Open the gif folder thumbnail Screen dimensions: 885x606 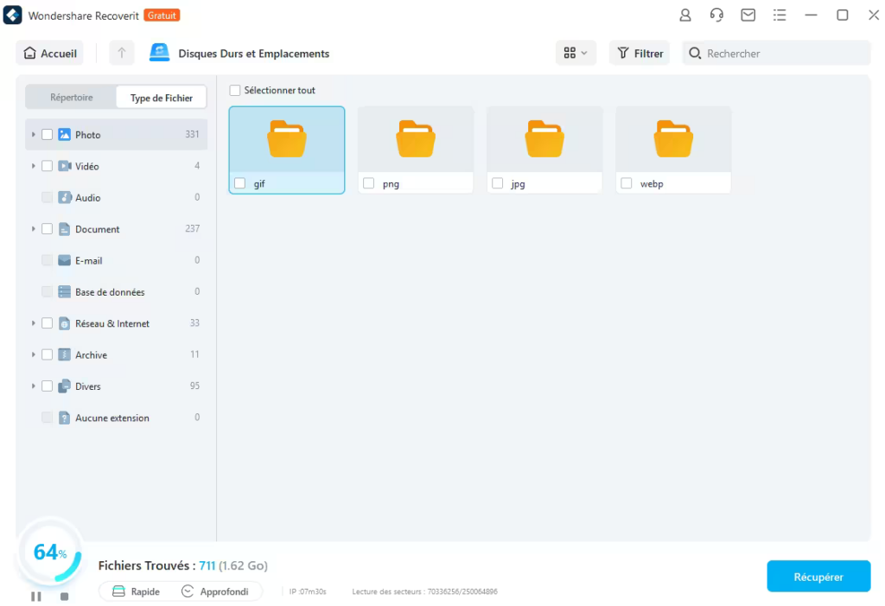(287, 139)
